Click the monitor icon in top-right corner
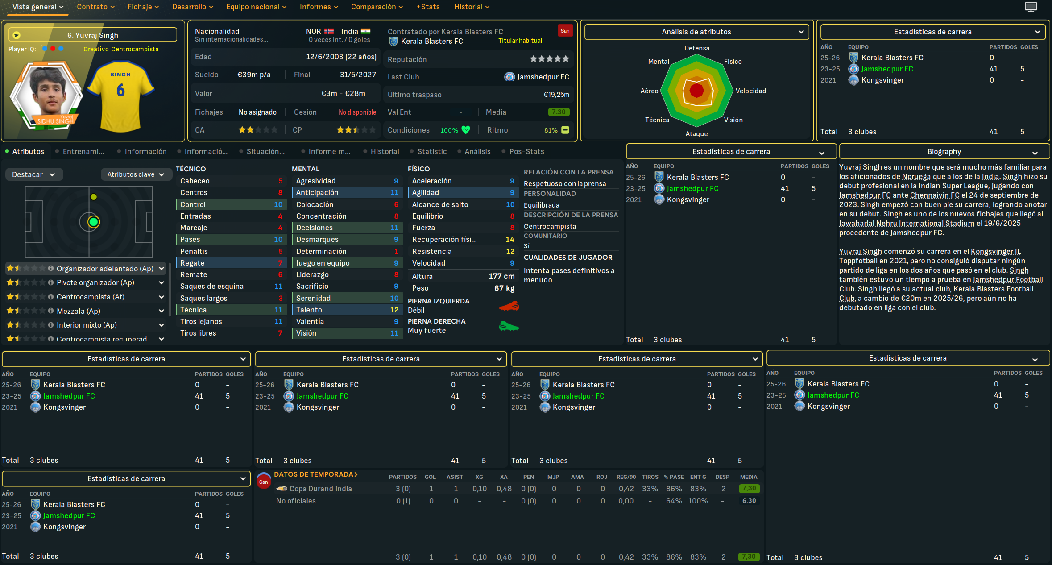This screenshot has height=565, width=1052. [1031, 7]
